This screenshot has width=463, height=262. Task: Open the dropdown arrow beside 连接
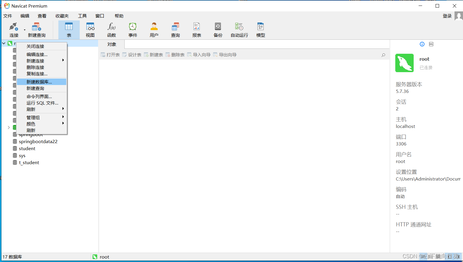tap(25, 30)
